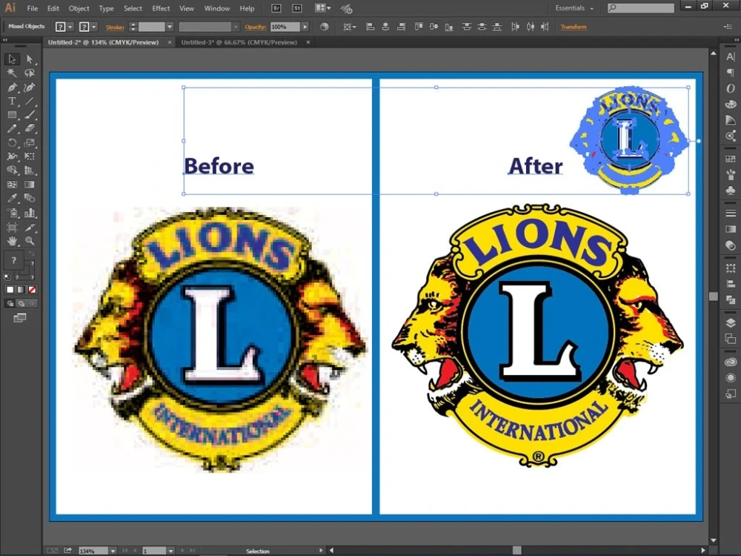Open the arrange documents dropdown

(323, 8)
